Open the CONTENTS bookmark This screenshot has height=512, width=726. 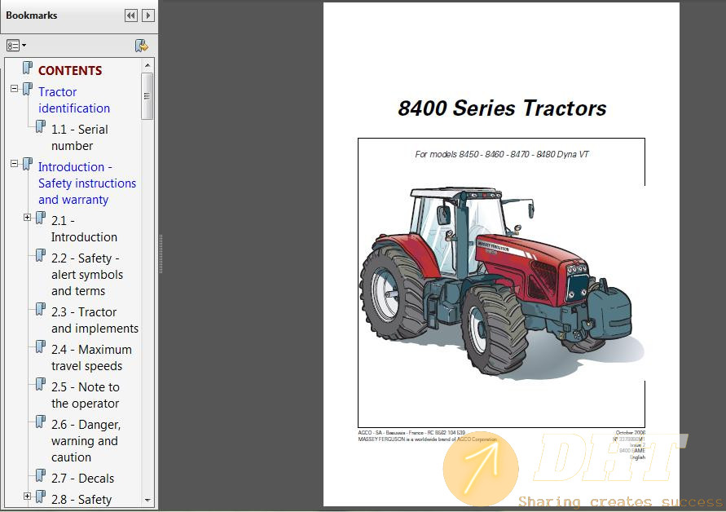pos(70,70)
